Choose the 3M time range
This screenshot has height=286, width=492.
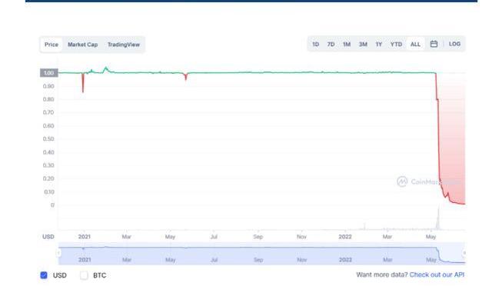click(363, 45)
